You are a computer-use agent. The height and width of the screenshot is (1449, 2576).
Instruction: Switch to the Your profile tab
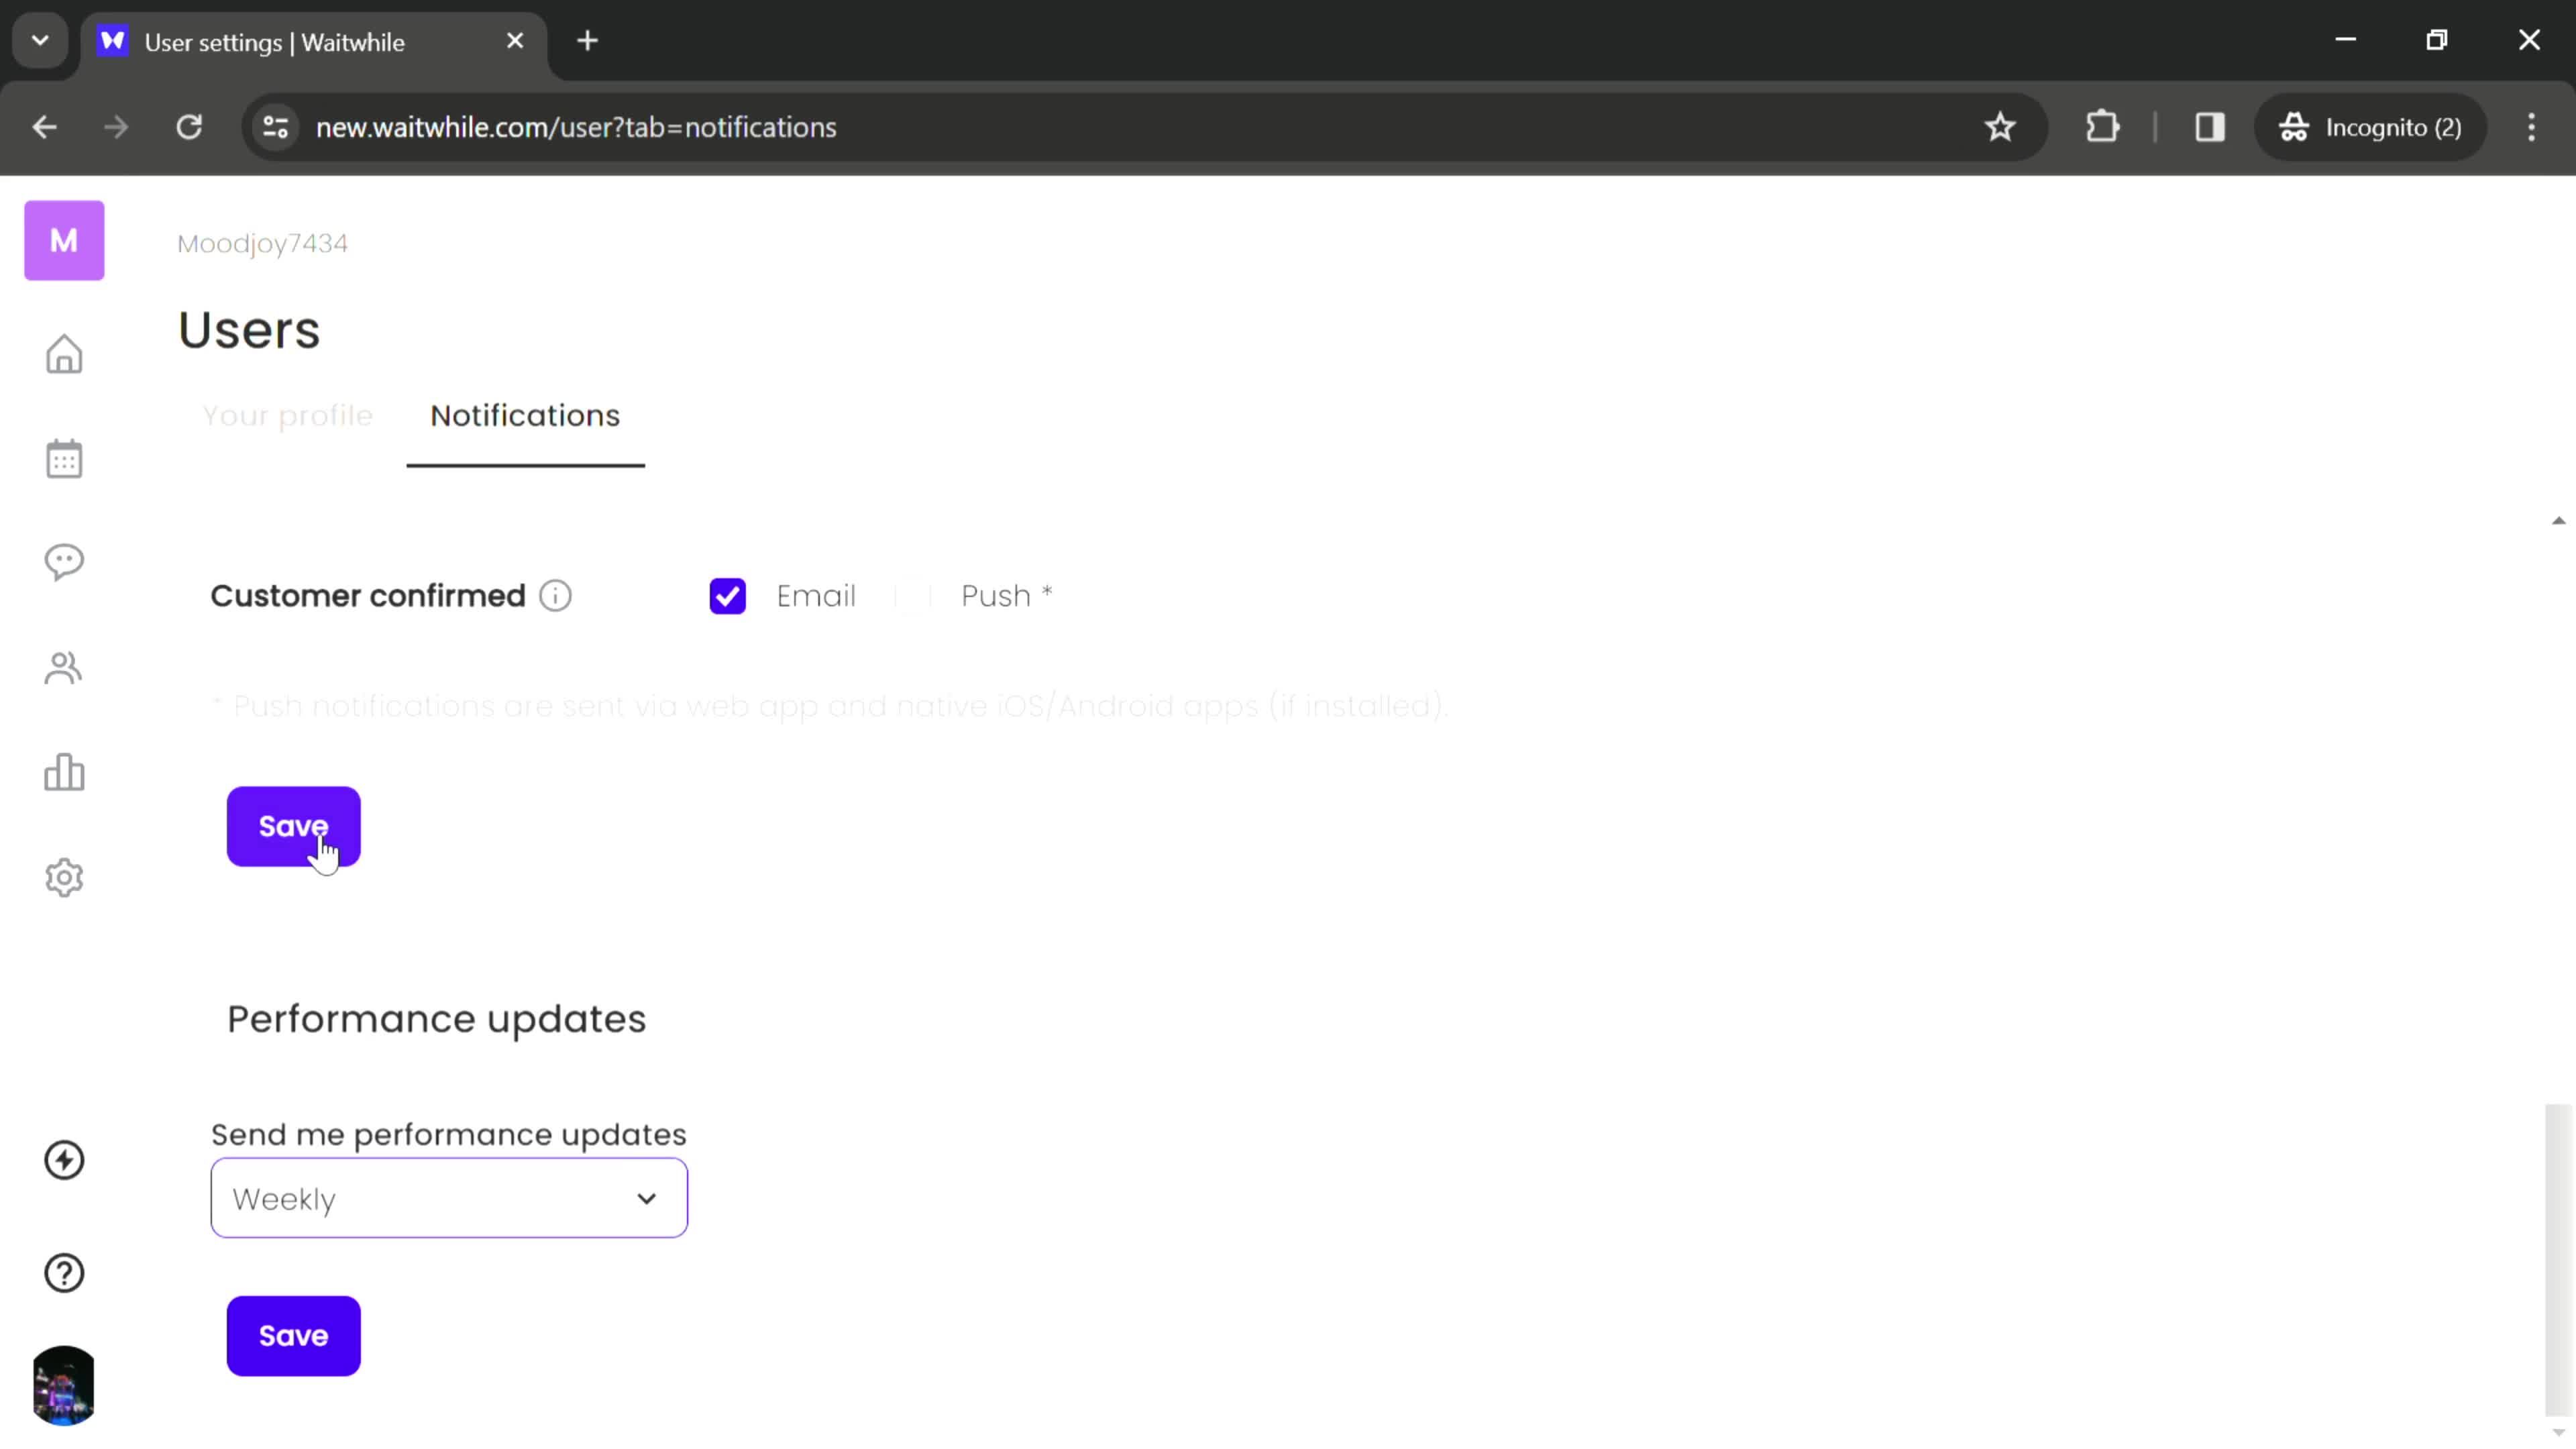(x=288, y=416)
